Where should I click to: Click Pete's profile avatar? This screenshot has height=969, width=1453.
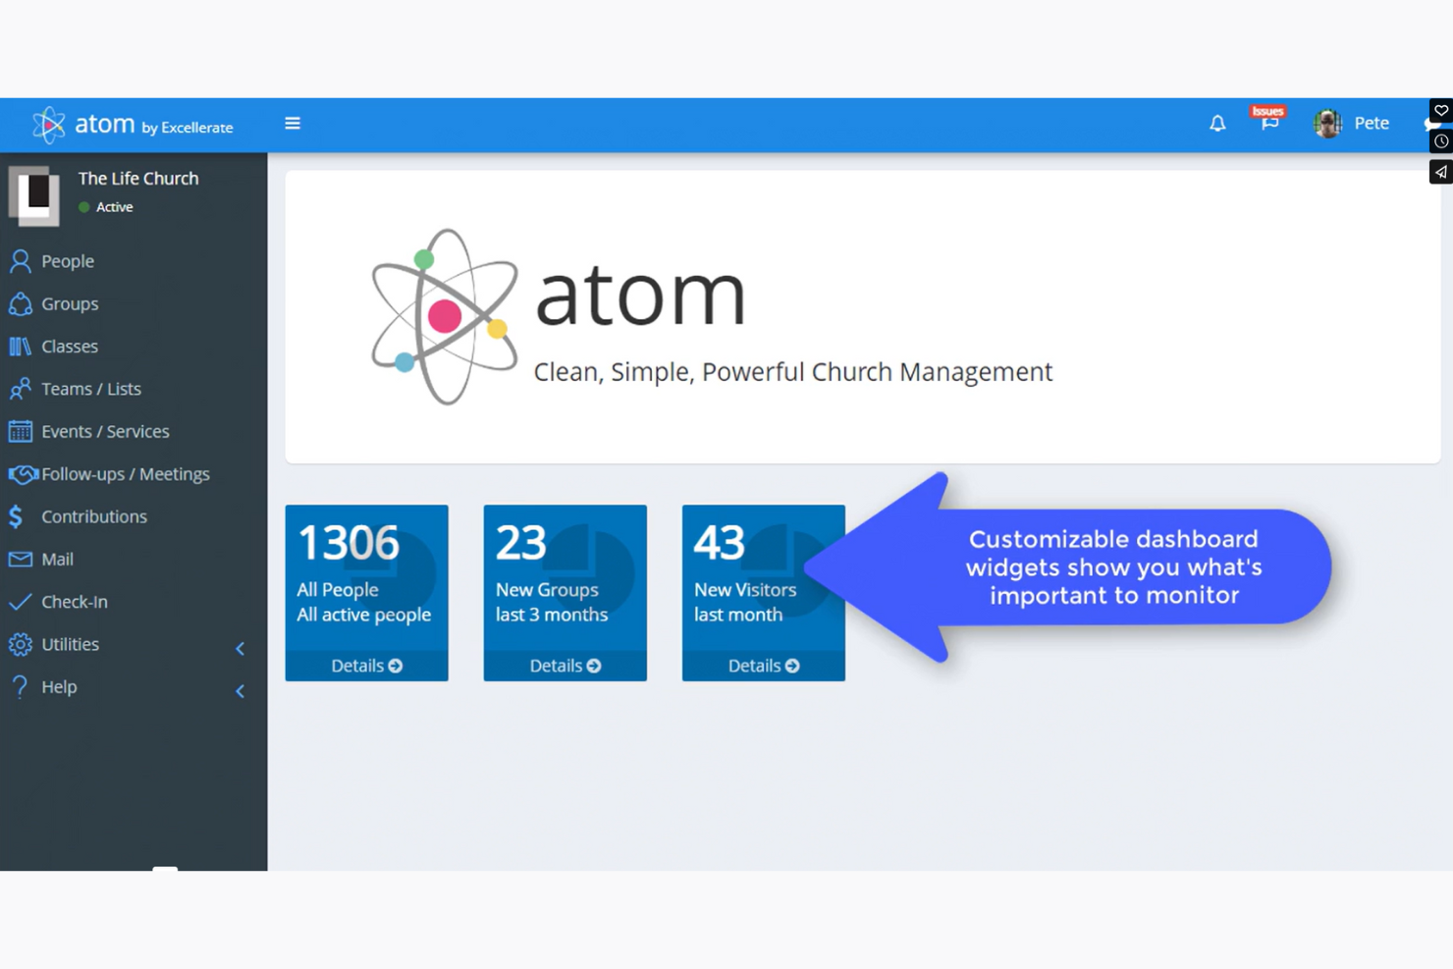pos(1328,124)
